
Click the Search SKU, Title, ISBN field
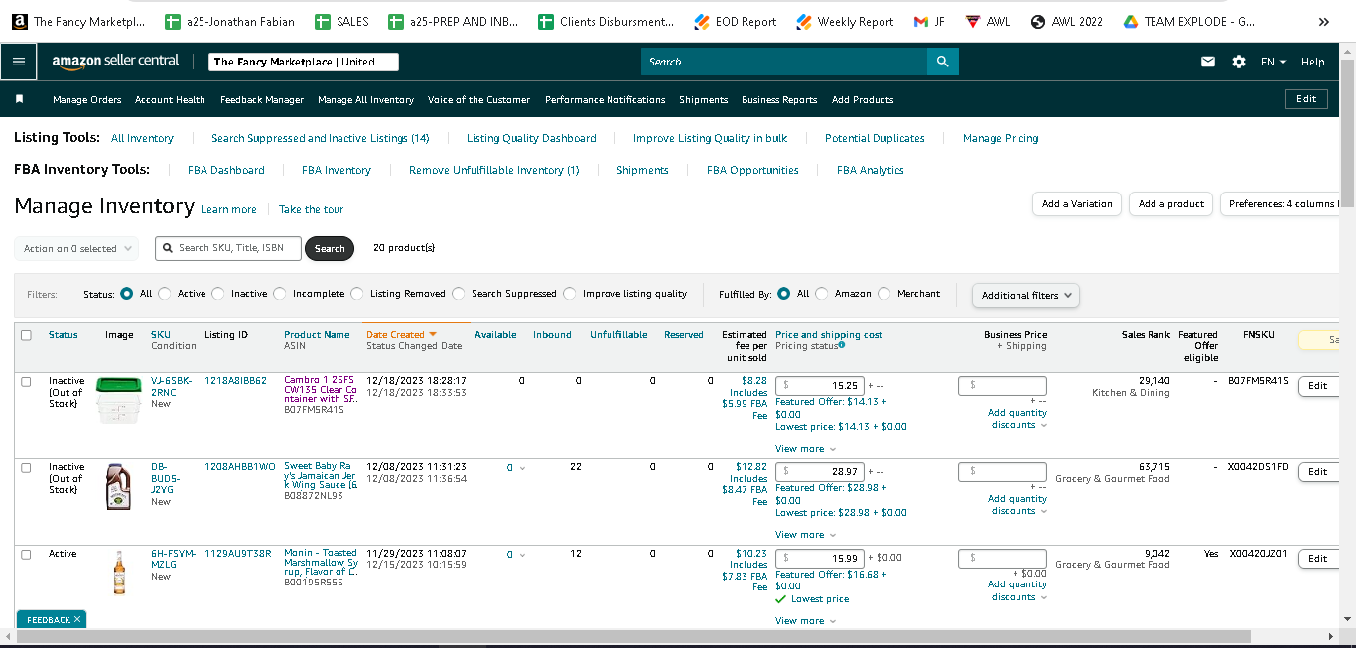tap(228, 248)
